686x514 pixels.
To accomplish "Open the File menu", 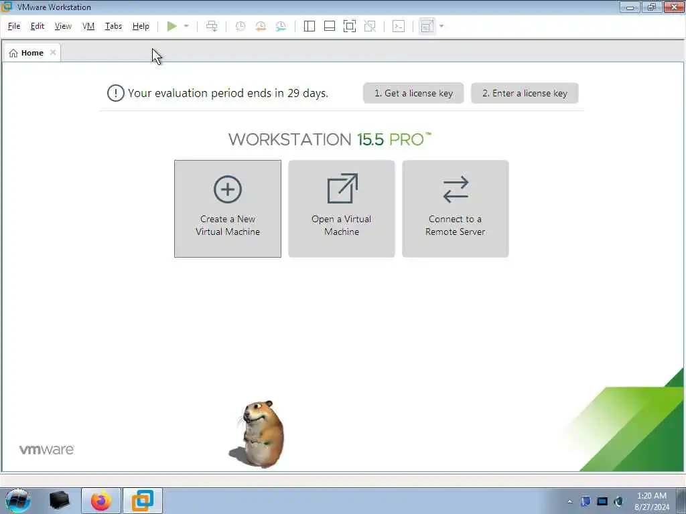I will point(14,26).
